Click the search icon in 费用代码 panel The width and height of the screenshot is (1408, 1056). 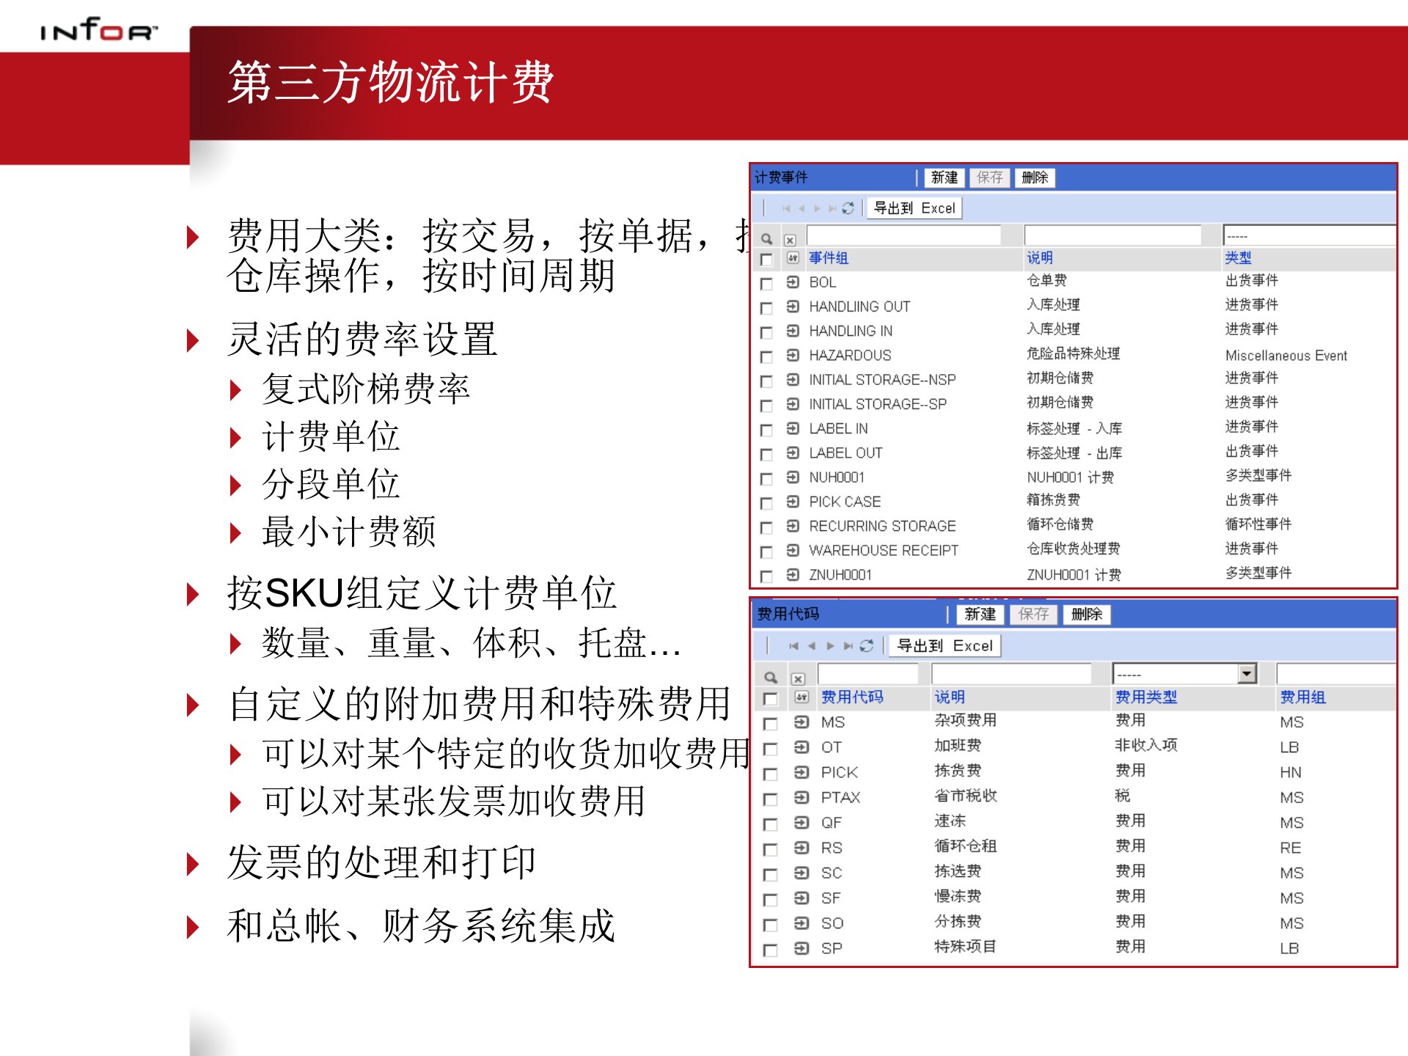point(771,676)
